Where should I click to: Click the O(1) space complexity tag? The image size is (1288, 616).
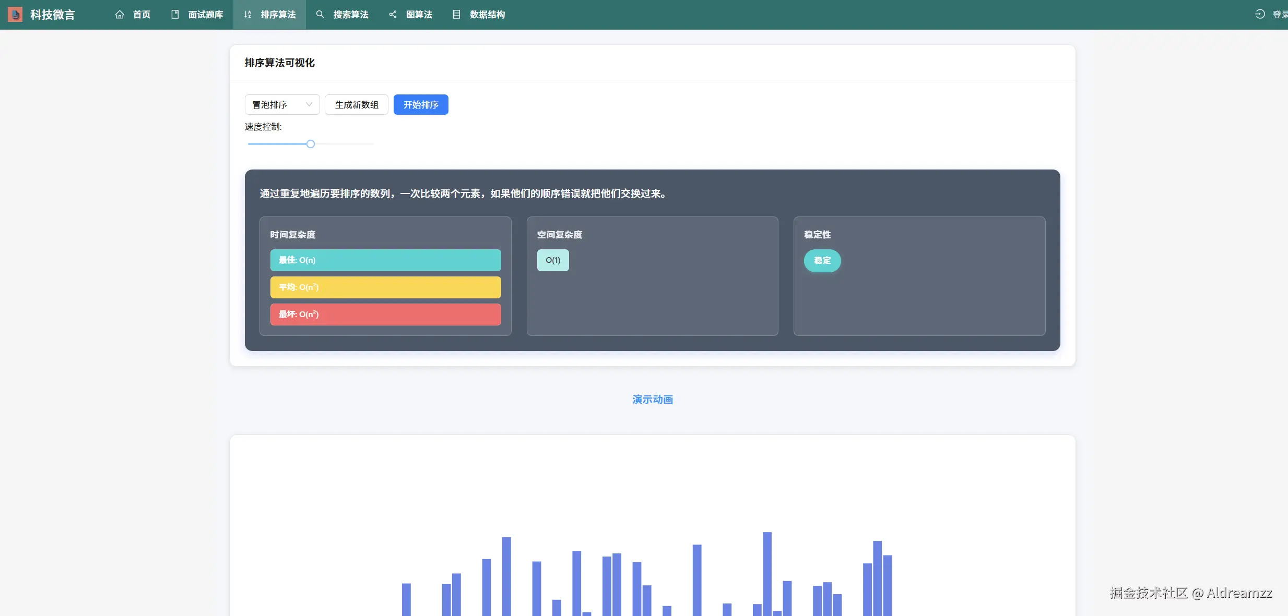(553, 260)
